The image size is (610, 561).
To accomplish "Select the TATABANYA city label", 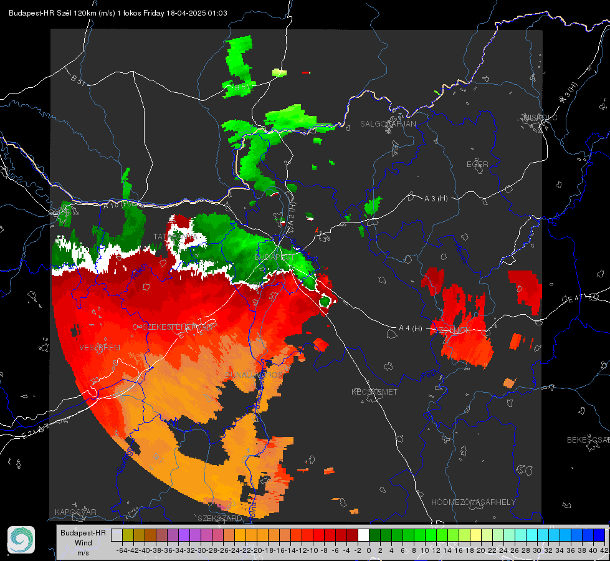I will click(176, 236).
